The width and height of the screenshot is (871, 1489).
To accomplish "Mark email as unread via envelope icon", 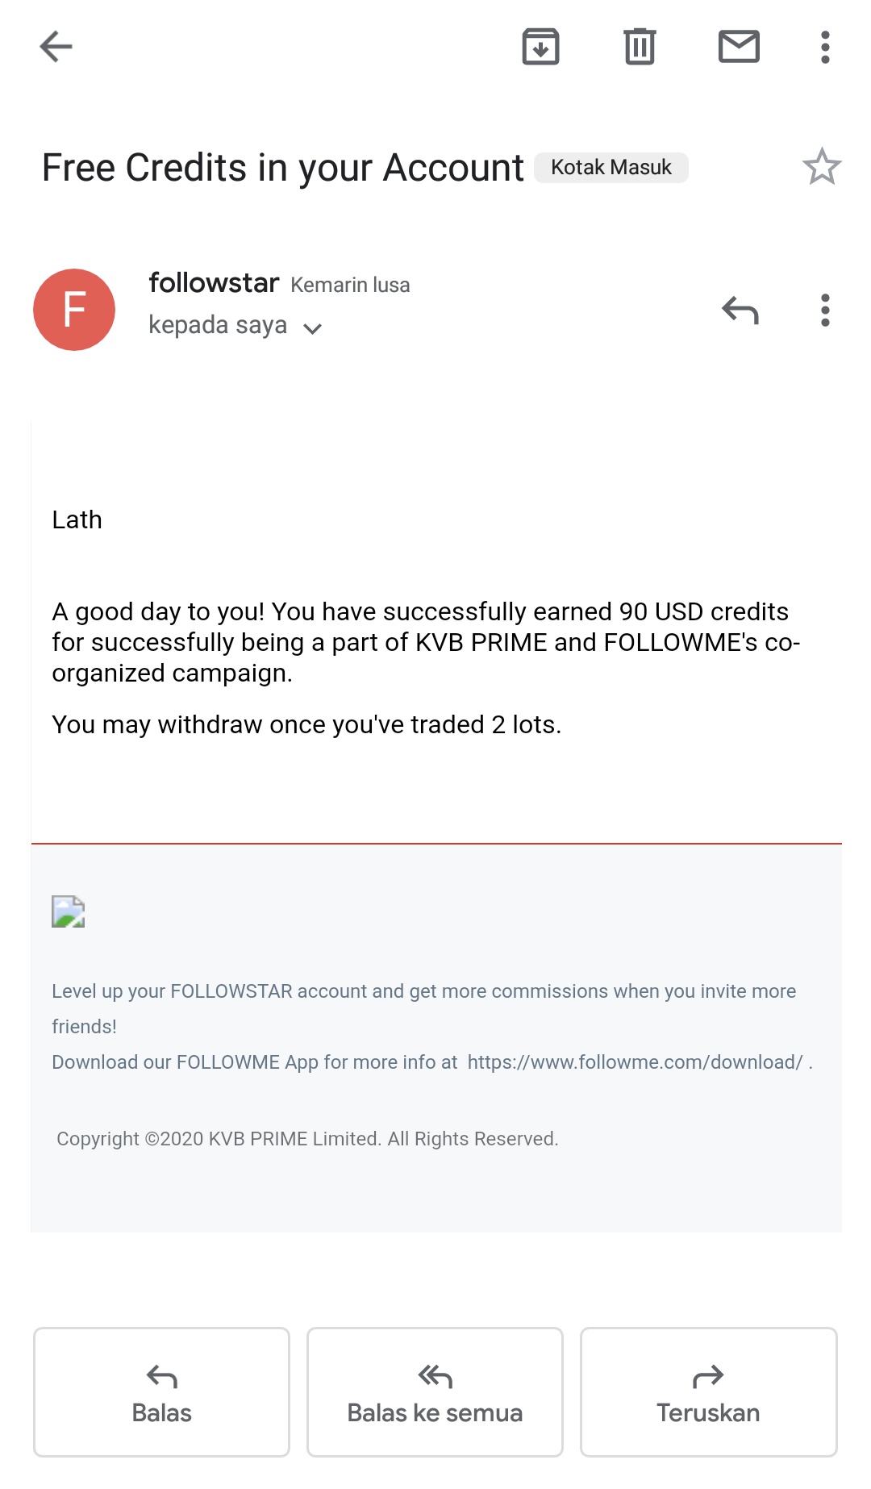I will click(739, 47).
